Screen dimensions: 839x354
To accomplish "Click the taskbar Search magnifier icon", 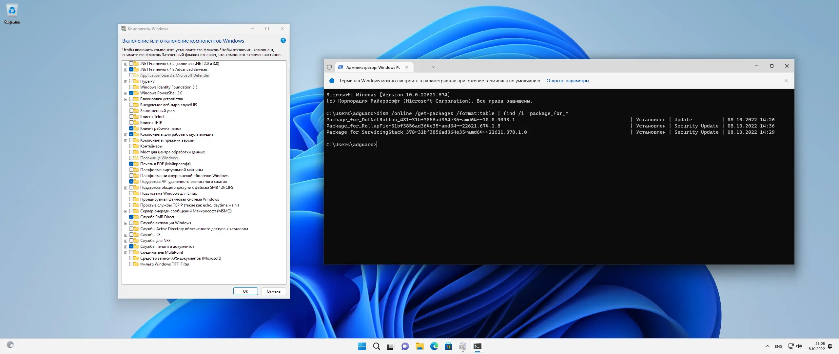I will tap(376, 346).
